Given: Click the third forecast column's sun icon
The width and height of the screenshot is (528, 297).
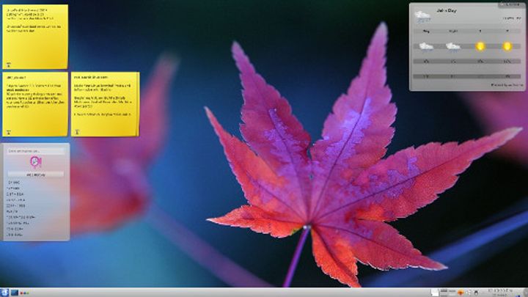Looking at the screenshot, I should point(480,46).
